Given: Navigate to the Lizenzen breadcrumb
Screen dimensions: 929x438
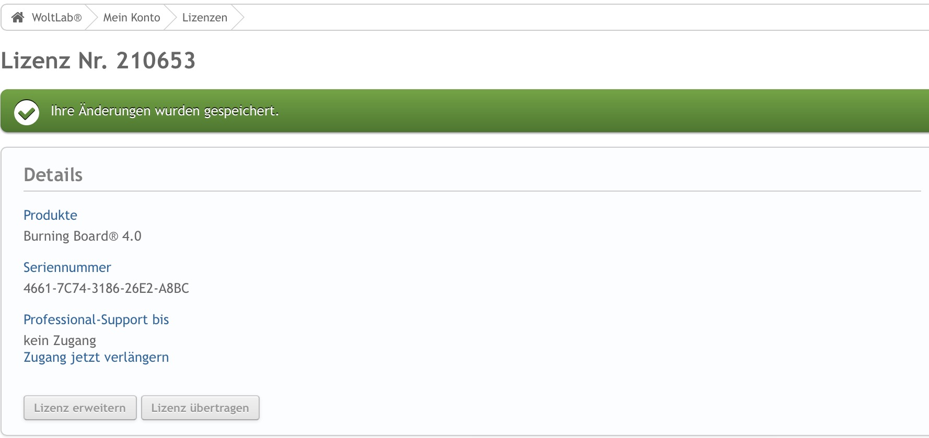Looking at the screenshot, I should pyautogui.click(x=205, y=18).
